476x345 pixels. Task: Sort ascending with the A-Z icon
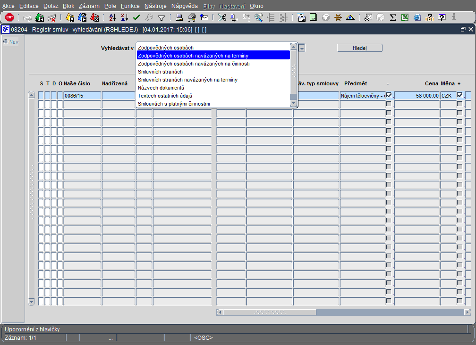112,17
